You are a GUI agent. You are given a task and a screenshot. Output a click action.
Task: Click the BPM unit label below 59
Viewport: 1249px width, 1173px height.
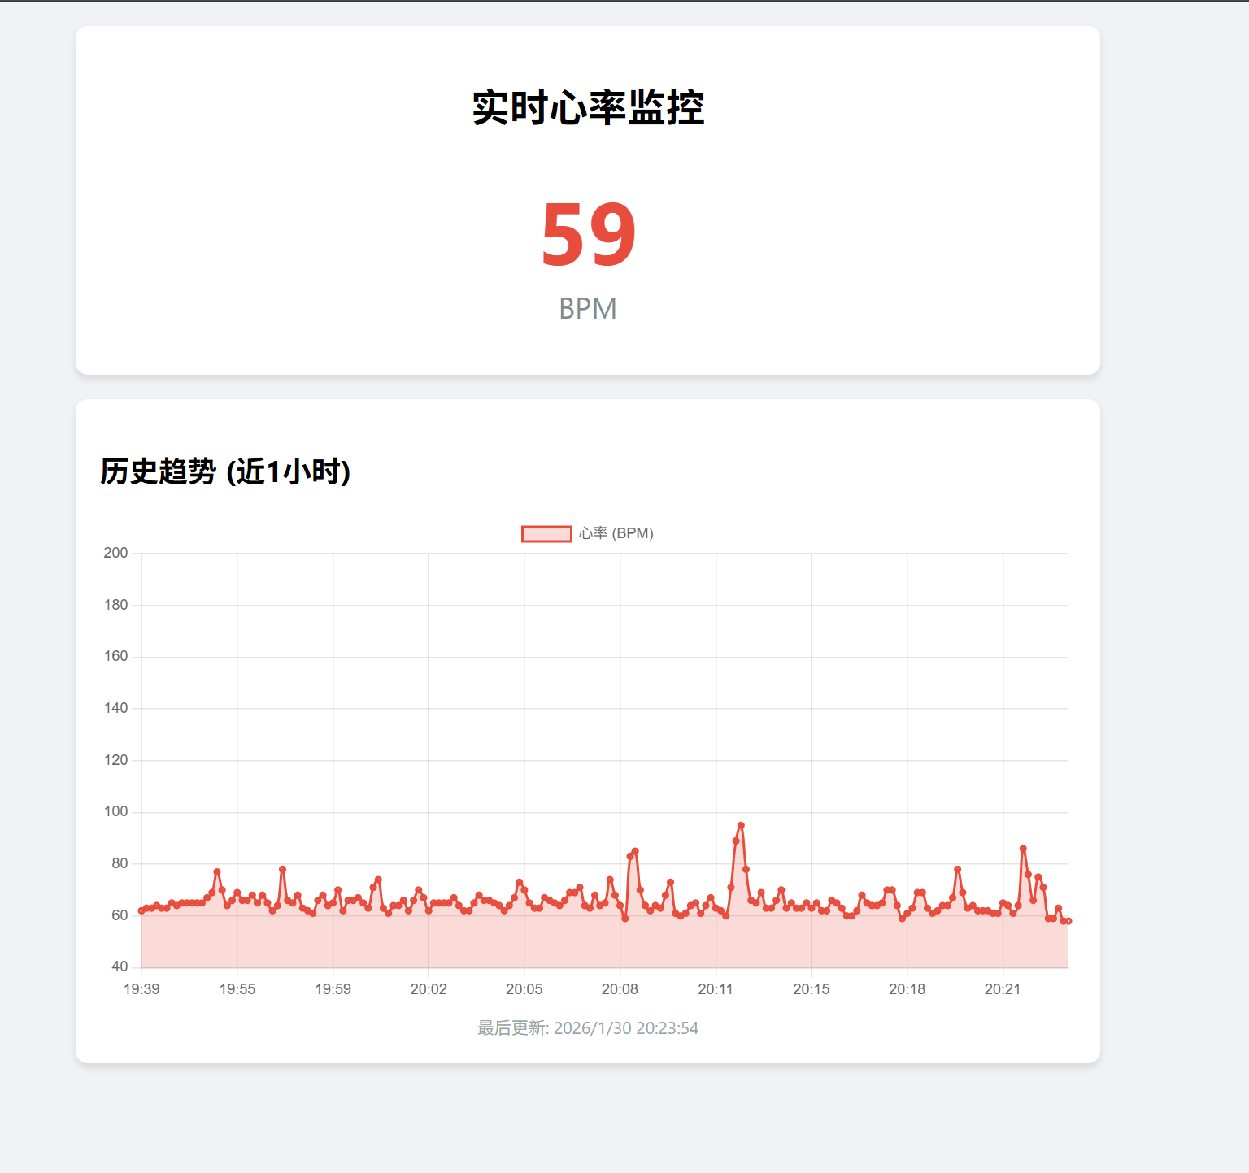point(588,309)
